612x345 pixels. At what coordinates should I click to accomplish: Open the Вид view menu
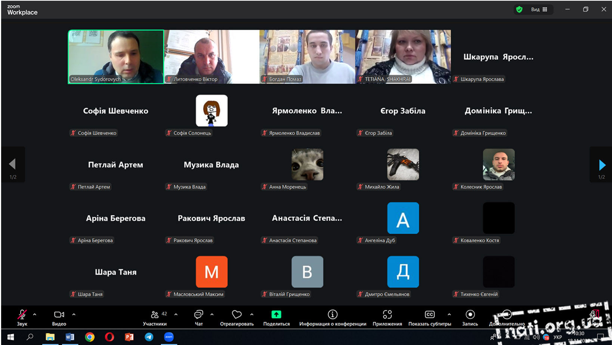coord(539,9)
